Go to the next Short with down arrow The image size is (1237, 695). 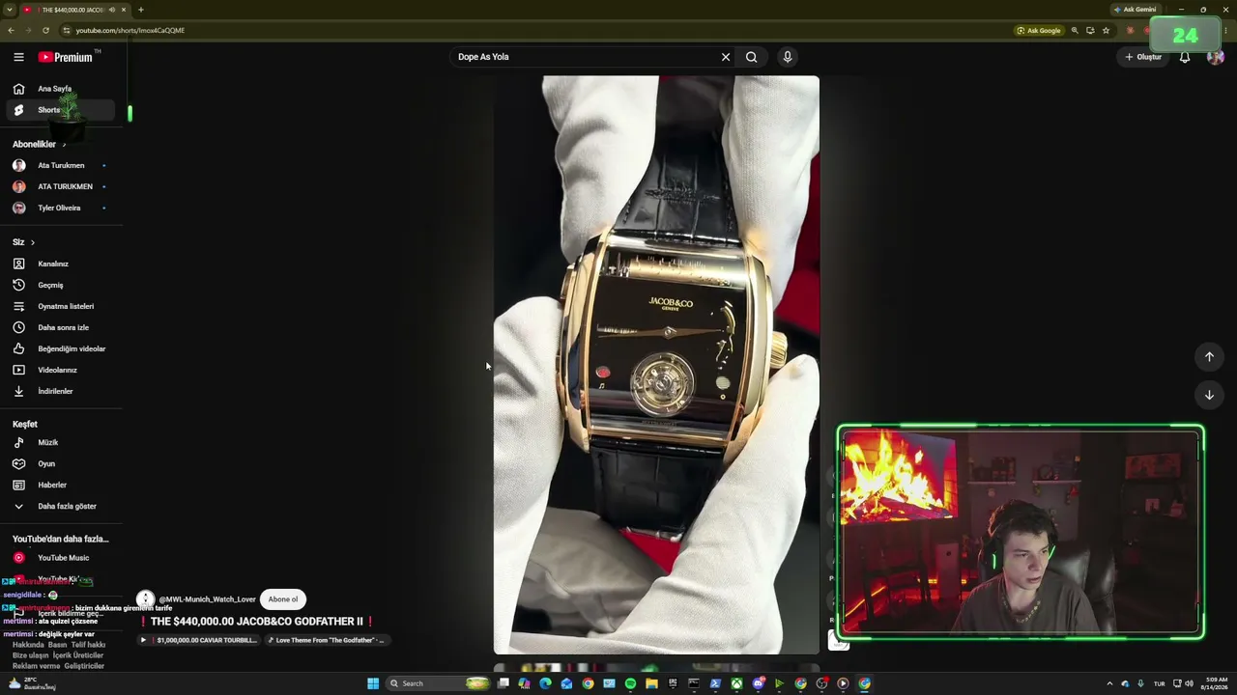[1209, 395]
